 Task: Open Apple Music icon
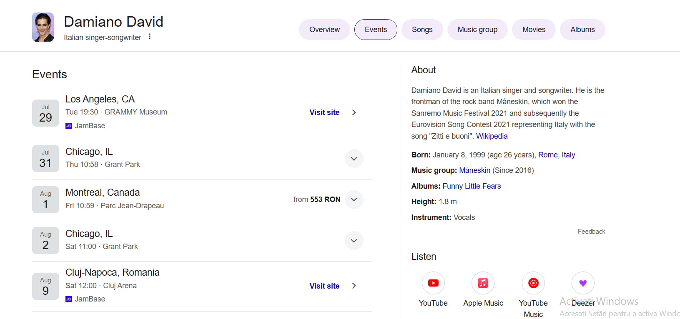[483, 283]
